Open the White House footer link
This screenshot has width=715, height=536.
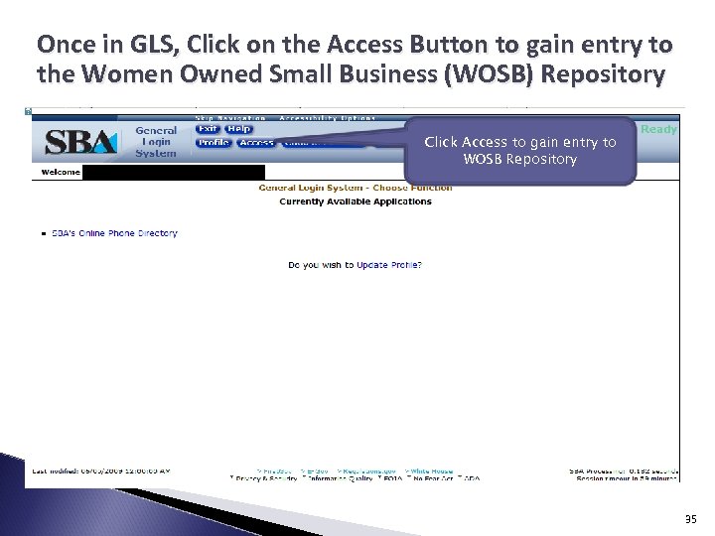(x=431, y=470)
